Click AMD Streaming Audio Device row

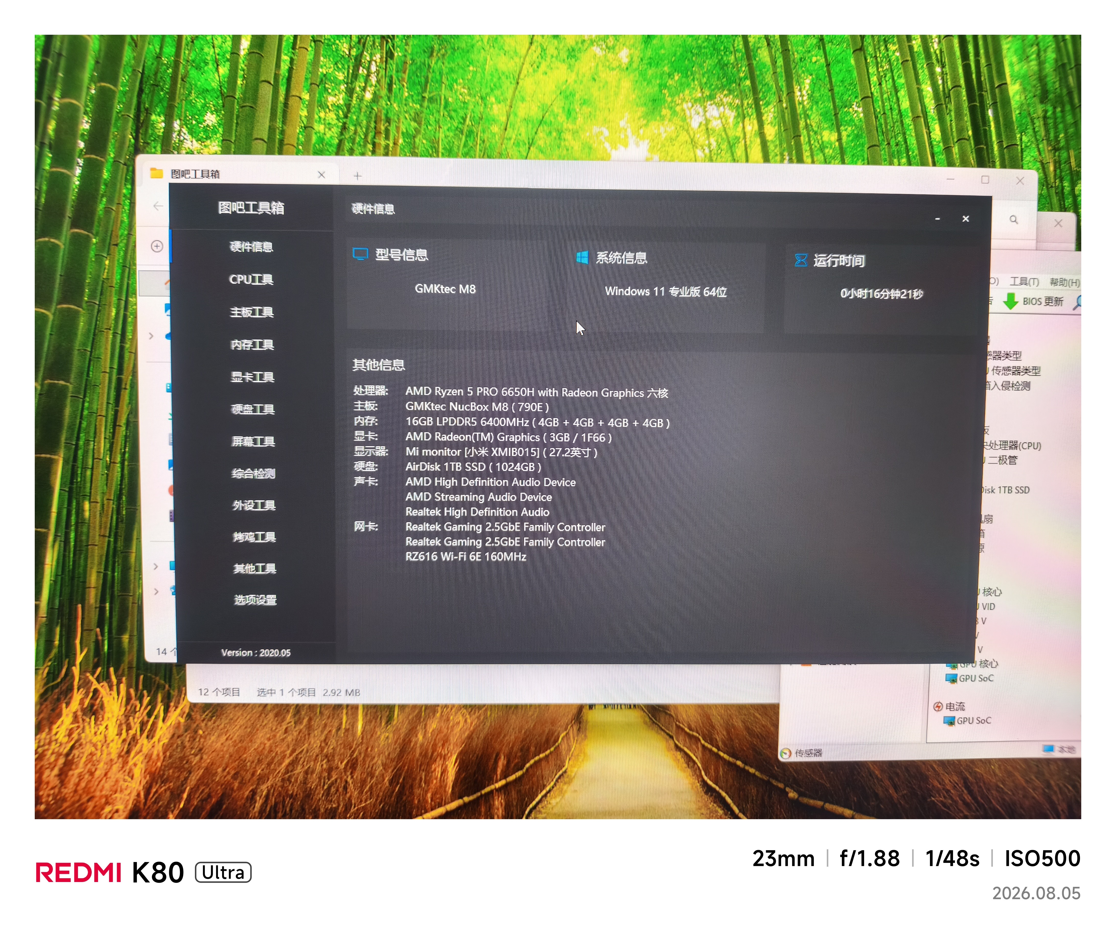click(x=478, y=497)
